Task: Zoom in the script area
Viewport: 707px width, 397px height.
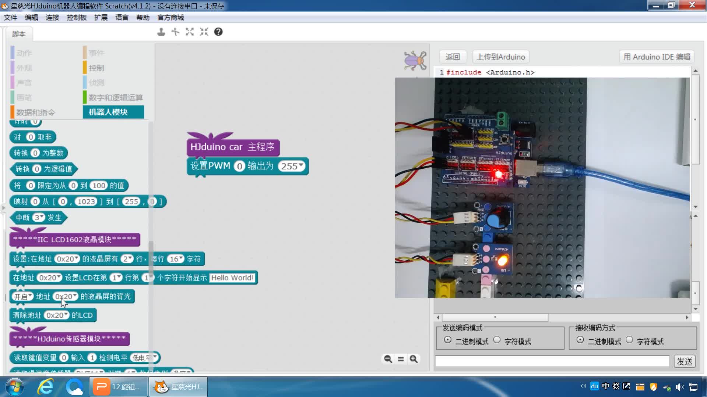Action: pos(414,359)
